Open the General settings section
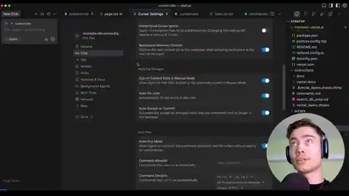 coord(98,46)
